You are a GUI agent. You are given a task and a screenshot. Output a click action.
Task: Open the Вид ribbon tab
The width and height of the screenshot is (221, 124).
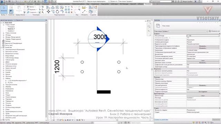click(x=88, y=4)
